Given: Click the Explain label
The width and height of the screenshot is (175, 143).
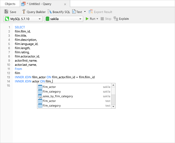Looking at the screenshot, I should (124, 19).
